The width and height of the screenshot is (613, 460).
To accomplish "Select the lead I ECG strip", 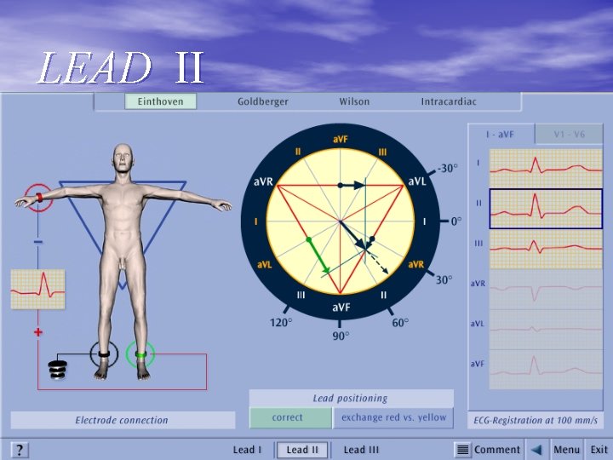I will [546, 168].
